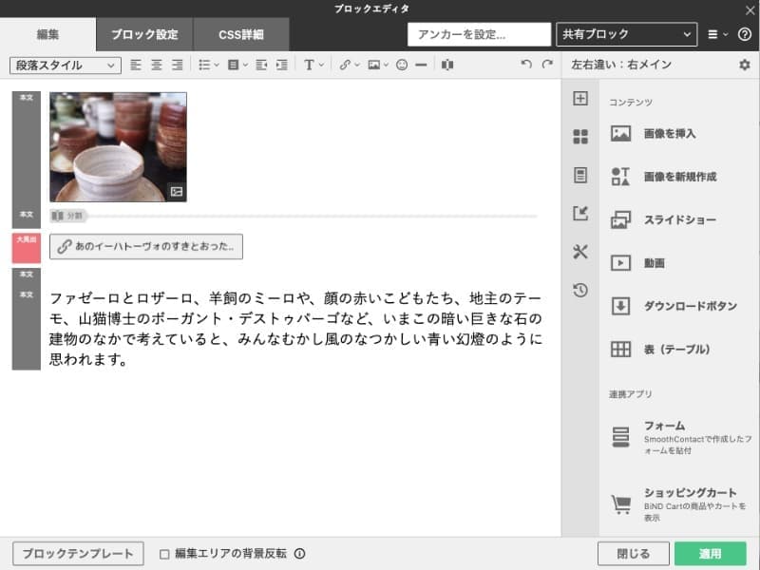
Task: Click the anchor setting input field
Action: [x=479, y=34]
